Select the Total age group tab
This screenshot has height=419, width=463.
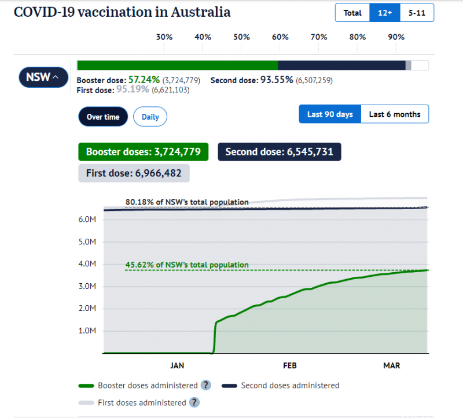[352, 13]
